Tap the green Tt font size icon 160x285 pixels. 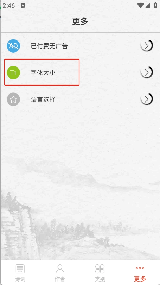(x=13, y=73)
